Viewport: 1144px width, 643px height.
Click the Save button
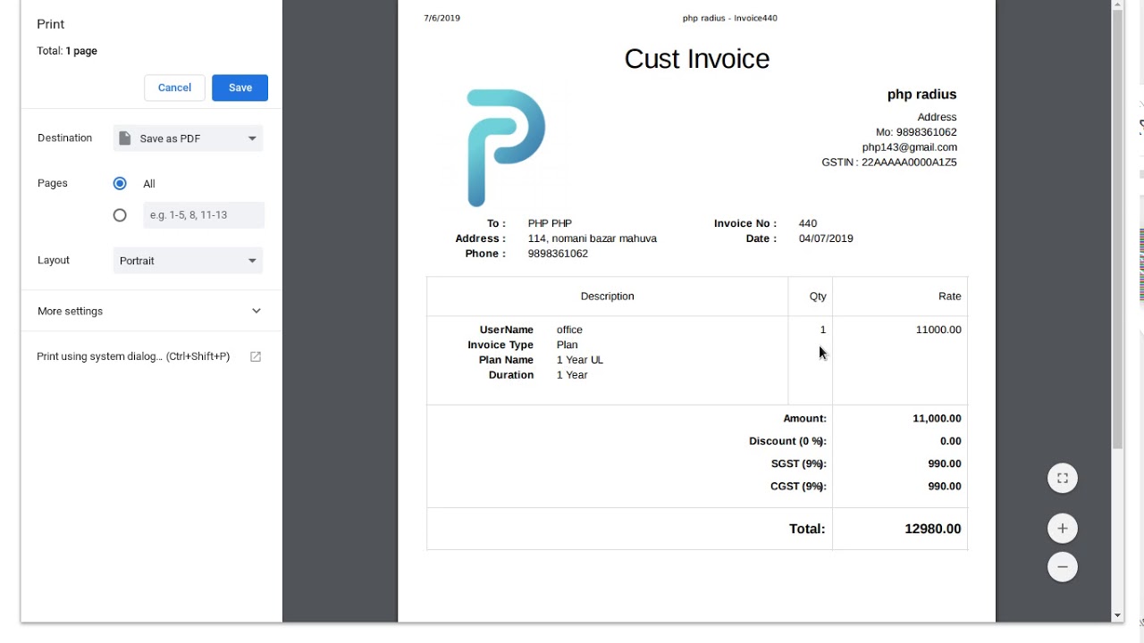[x=240, y=88]
